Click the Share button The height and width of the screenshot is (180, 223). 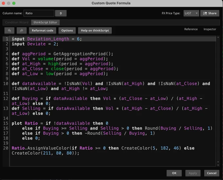click(x=210, y=13)
